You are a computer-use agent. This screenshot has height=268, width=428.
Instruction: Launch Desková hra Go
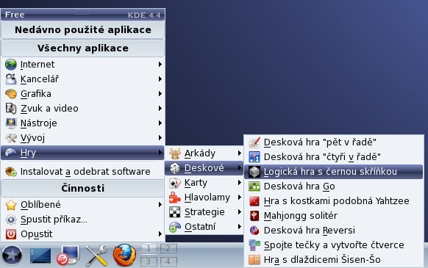334,186
